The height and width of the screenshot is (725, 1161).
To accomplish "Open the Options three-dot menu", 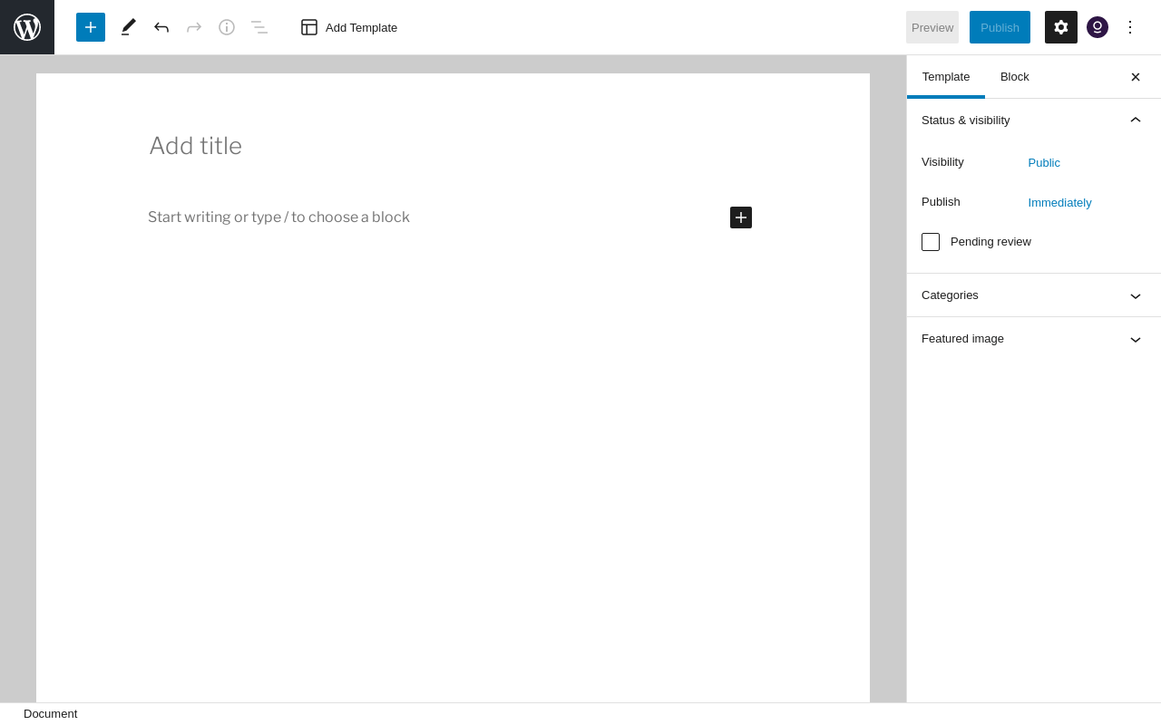I will (1130, 27).
